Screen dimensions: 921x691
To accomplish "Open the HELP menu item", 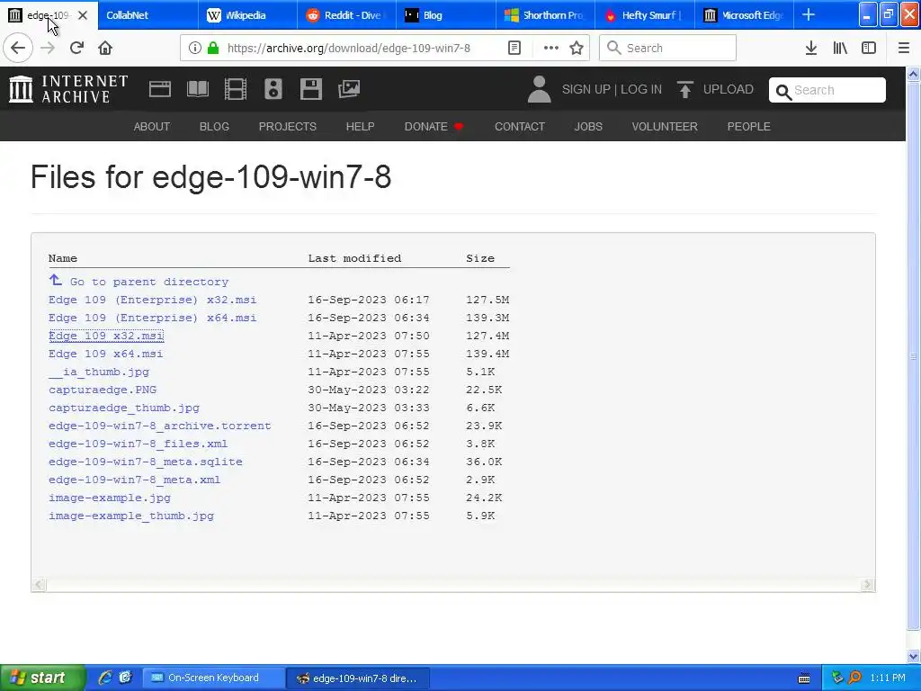I will pos(360,126).
